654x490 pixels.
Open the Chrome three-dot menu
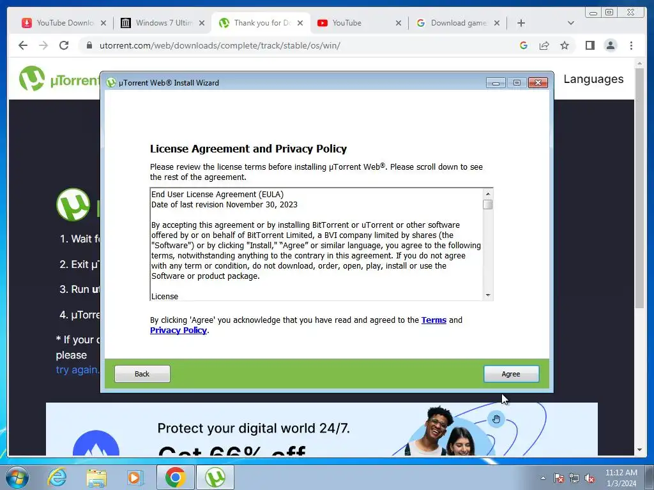(x=631, y=45)
